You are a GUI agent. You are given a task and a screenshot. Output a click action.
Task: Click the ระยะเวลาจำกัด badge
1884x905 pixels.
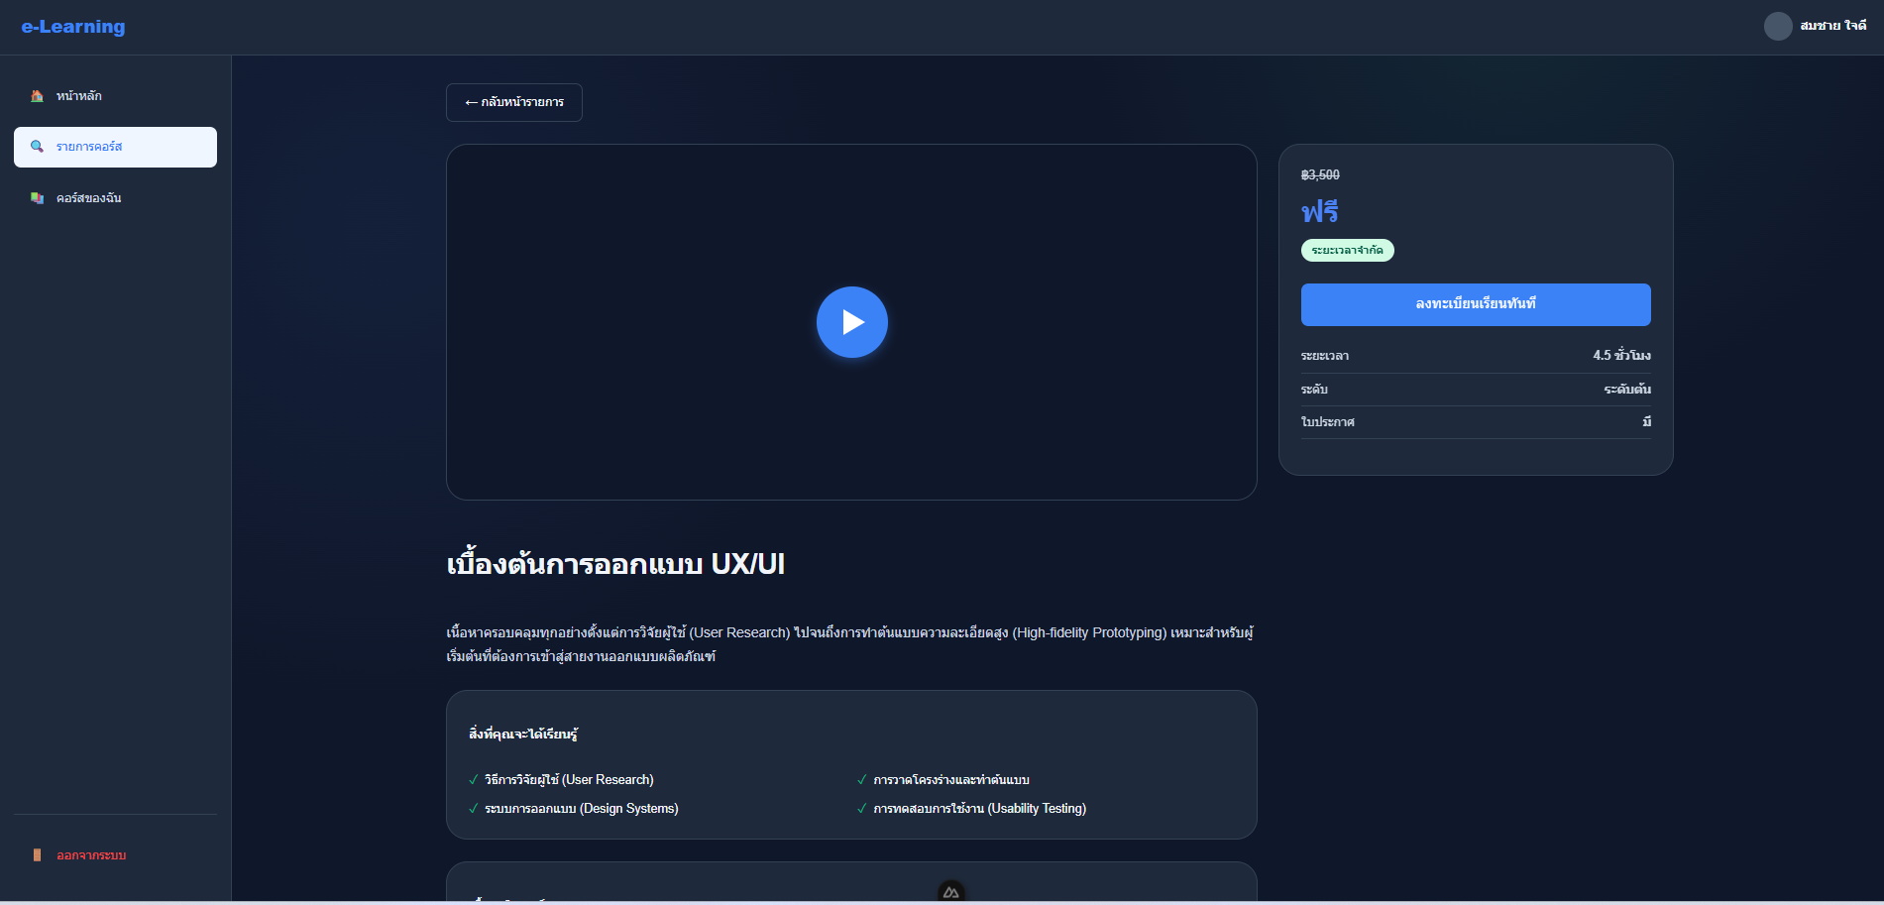click(x=1347, y=251)
